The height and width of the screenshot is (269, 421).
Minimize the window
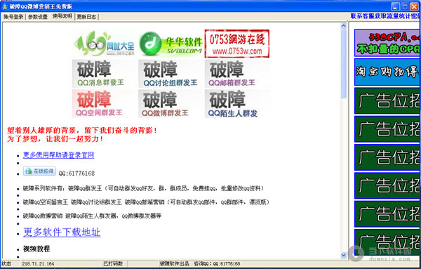coord(395,6)
